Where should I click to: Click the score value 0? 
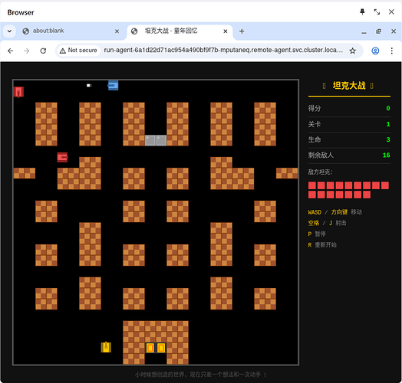388,108
